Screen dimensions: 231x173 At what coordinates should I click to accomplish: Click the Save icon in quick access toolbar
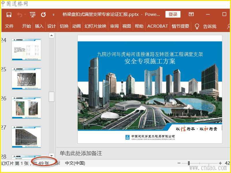click(x=9, y=14)
